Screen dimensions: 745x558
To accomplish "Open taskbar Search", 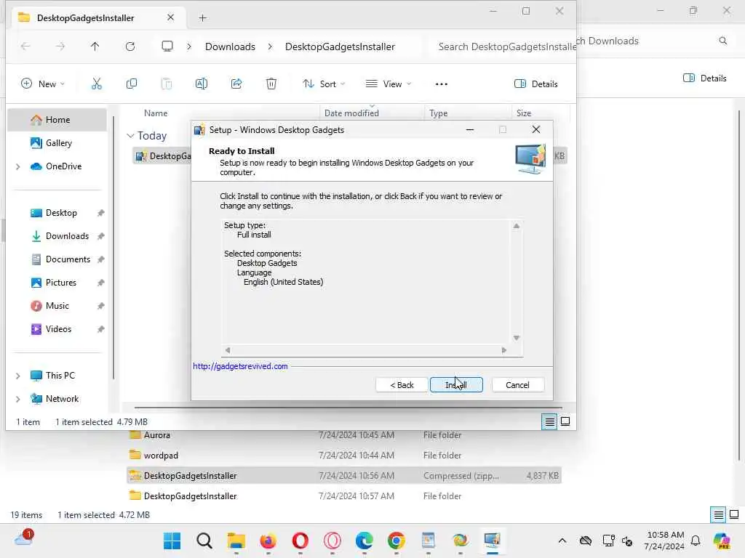I will 204,541.
